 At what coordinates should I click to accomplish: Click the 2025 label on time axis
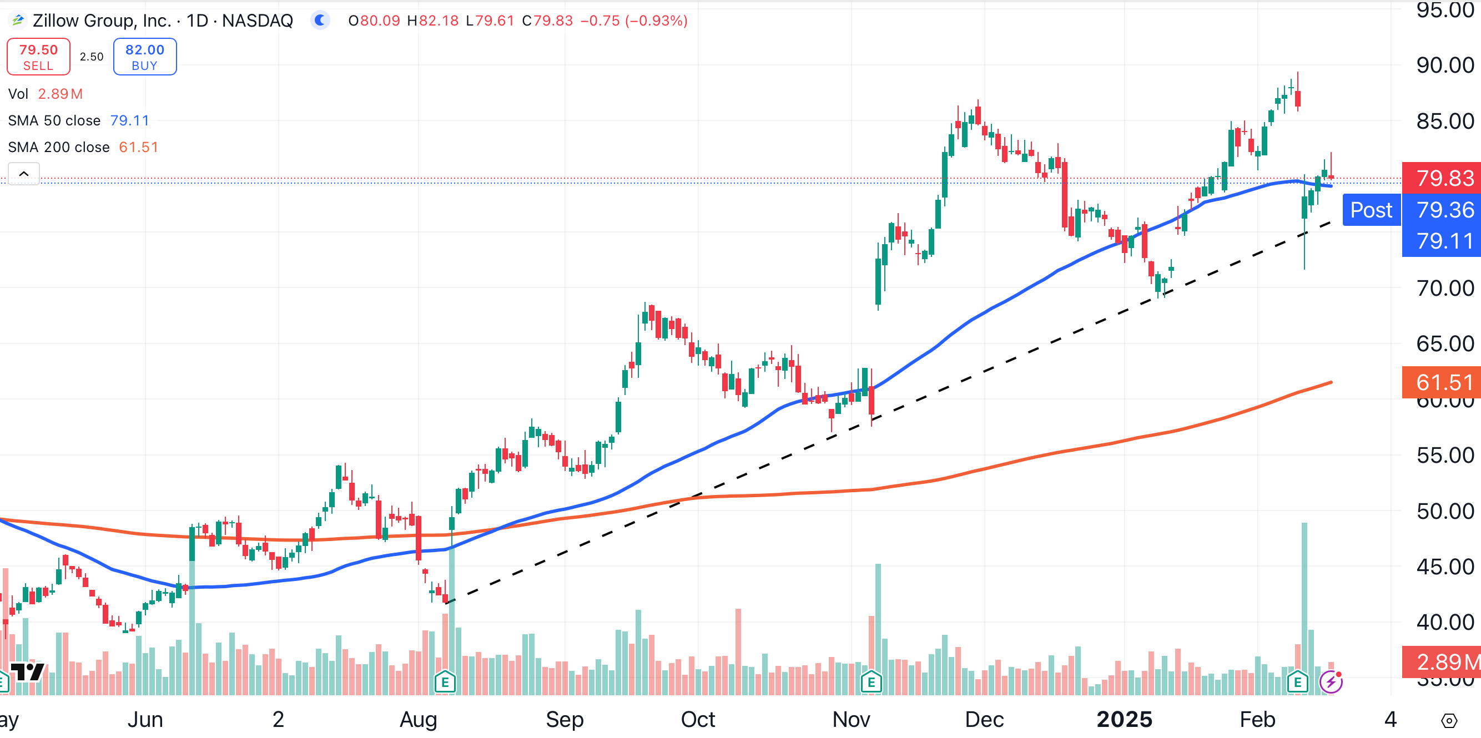tap(1124, 719)
